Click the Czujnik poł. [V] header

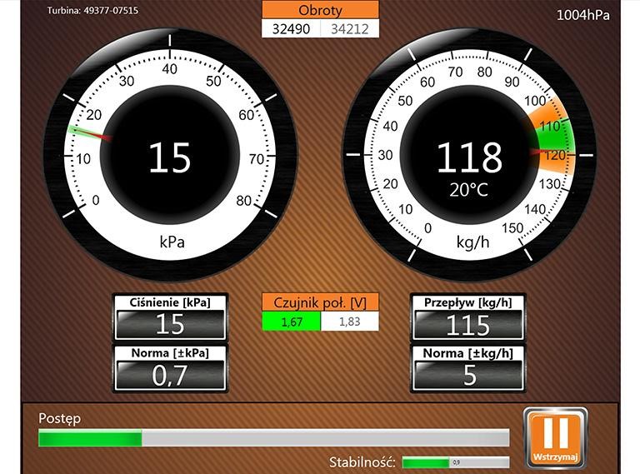click(x=320, y=302)
